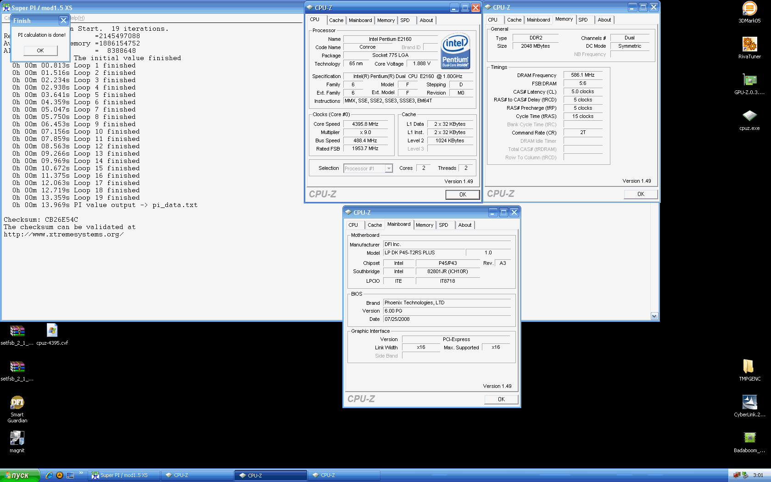This screenshot has width=771, height=482.
Task: Select the setfsb archive beside cpuz-4395.cvf
Action: 17,331
